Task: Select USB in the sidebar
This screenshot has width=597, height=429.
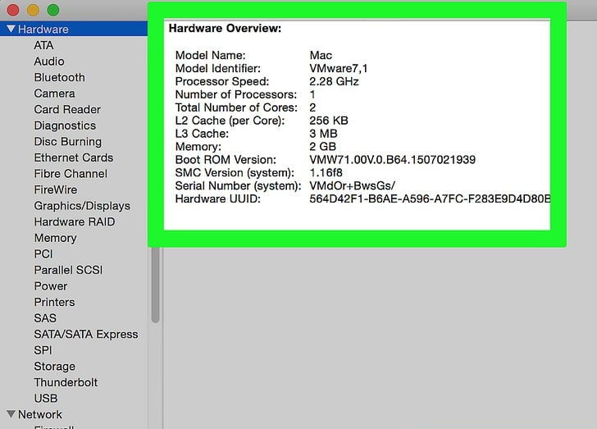Action: point(46,398)
